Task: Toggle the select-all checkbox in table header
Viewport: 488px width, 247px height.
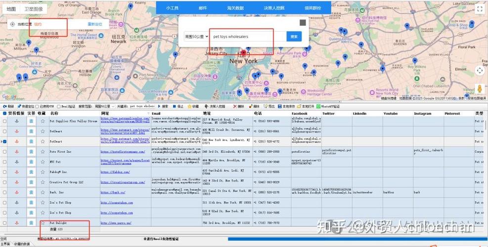Action: 4,114
